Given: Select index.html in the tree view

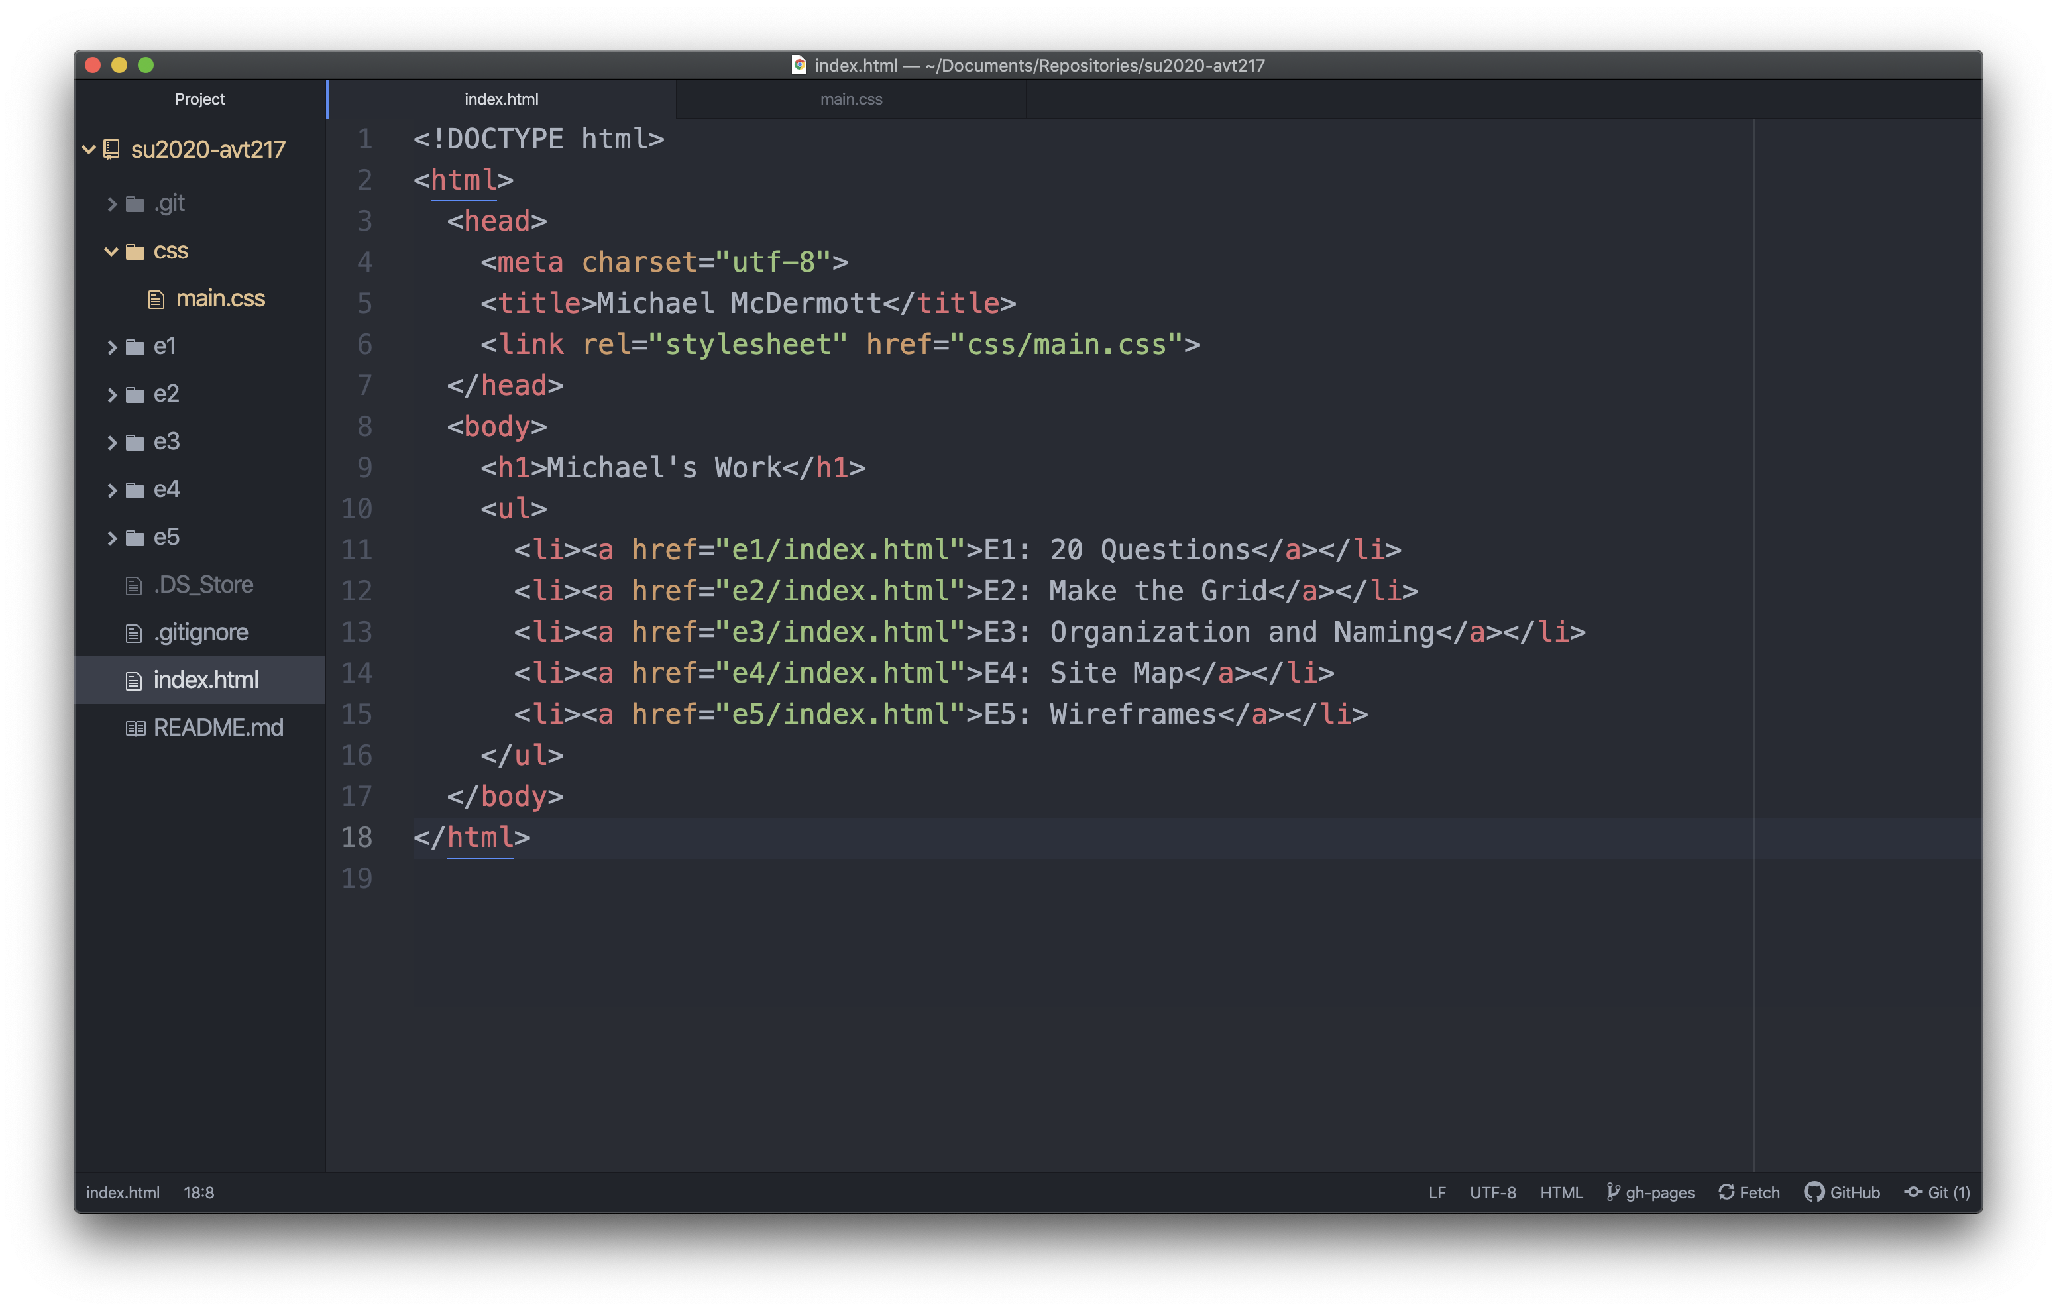Looking at the screenshot, I should (x=200, y=681).
